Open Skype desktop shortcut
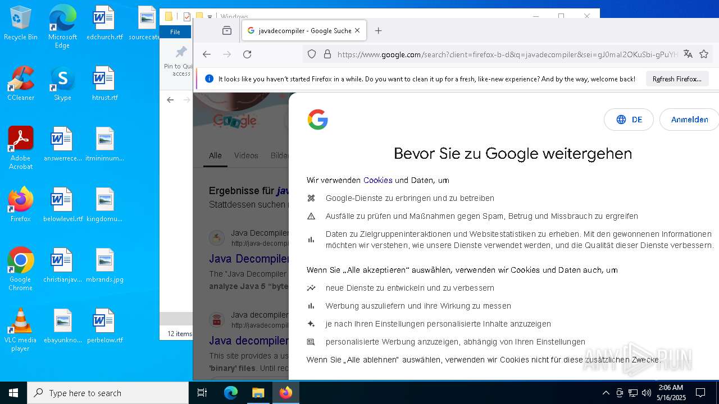This screenshot has width=719, height=404. click(x=62, y=84)
